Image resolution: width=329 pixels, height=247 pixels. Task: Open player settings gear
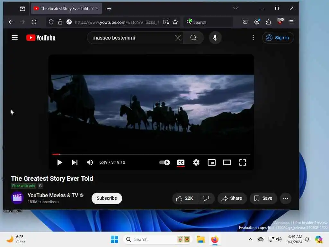[196, 162]
